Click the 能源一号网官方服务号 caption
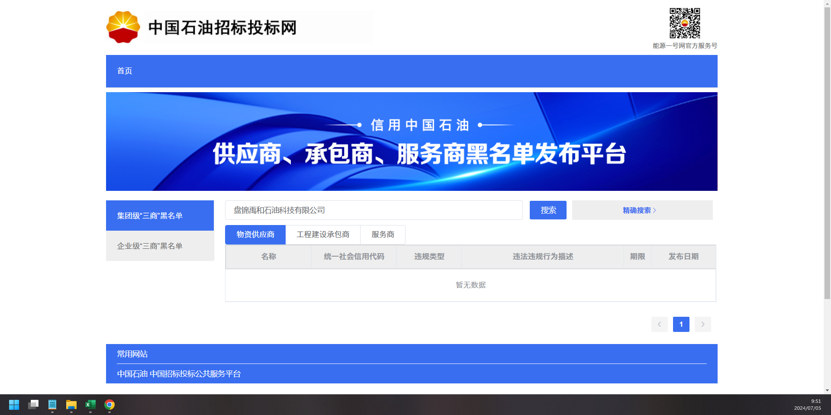The width and height of the screenshot is (831, 415). (x=685, y=46)
